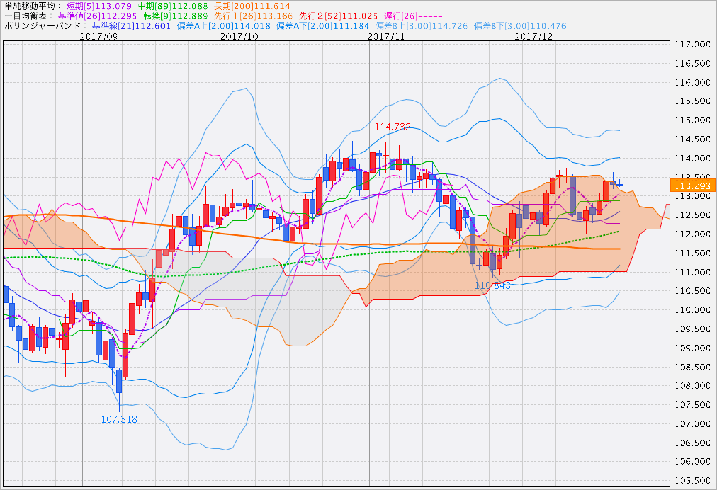Click the 108.000 price axis label
The height and width of the screenshot is (490, 717).
pyautogui.click(x=693, y=386)
